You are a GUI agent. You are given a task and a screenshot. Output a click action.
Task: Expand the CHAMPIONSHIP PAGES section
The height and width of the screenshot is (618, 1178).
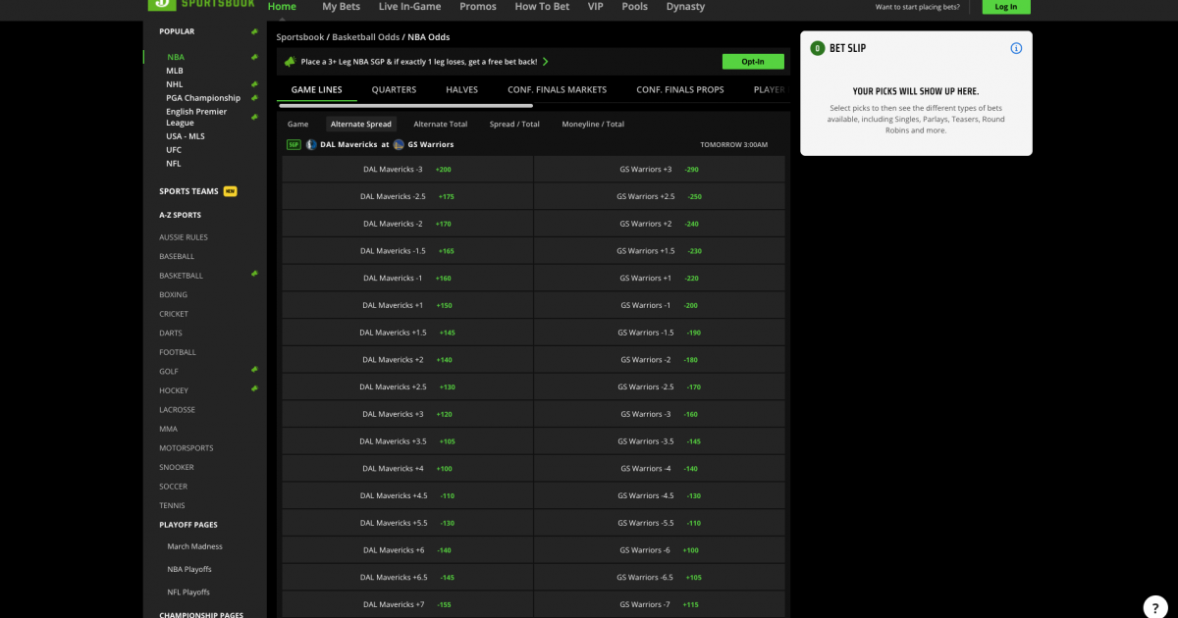coord(202,614)
